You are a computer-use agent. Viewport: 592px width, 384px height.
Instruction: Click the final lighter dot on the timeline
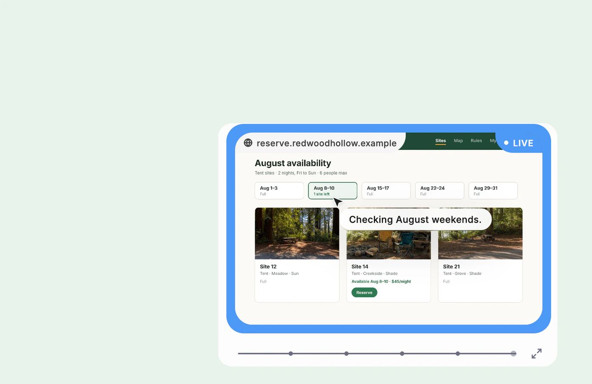(514, 353)
